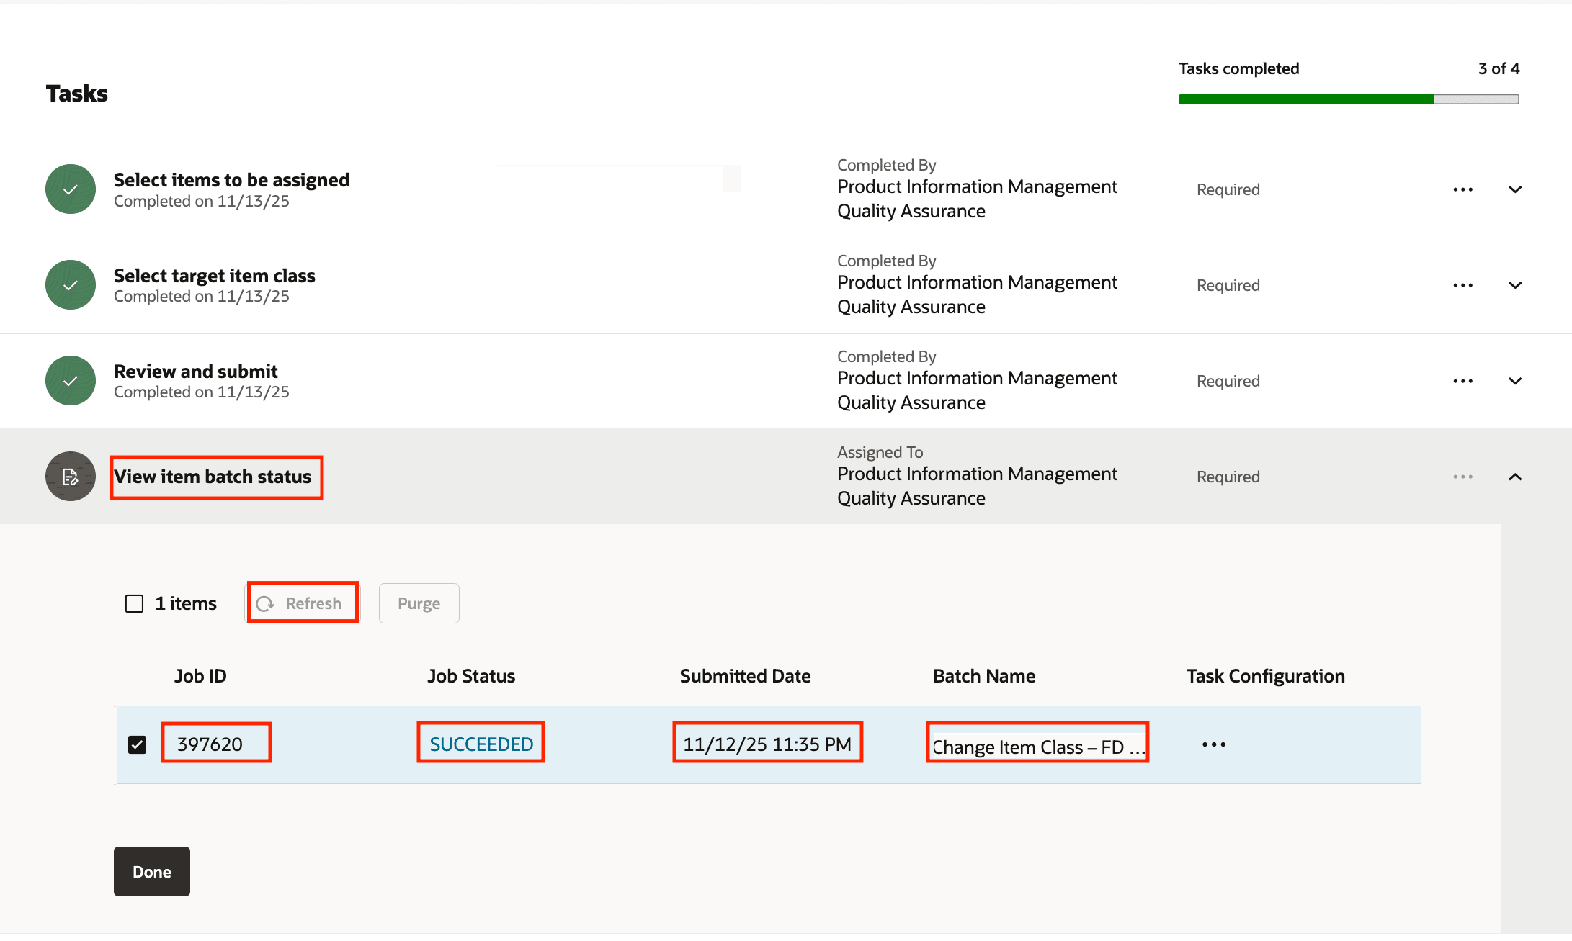The width and height of the screenshot is (1572, 941).
Task: Click the completed icon for Select target item class
Action: coord(70,284)
